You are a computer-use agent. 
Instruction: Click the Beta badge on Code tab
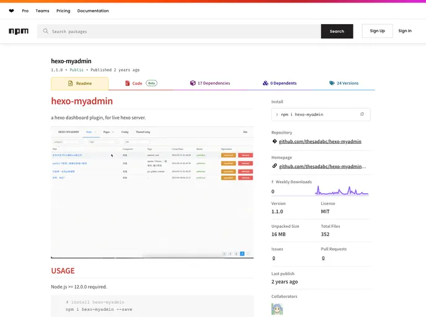pos(152,83)
